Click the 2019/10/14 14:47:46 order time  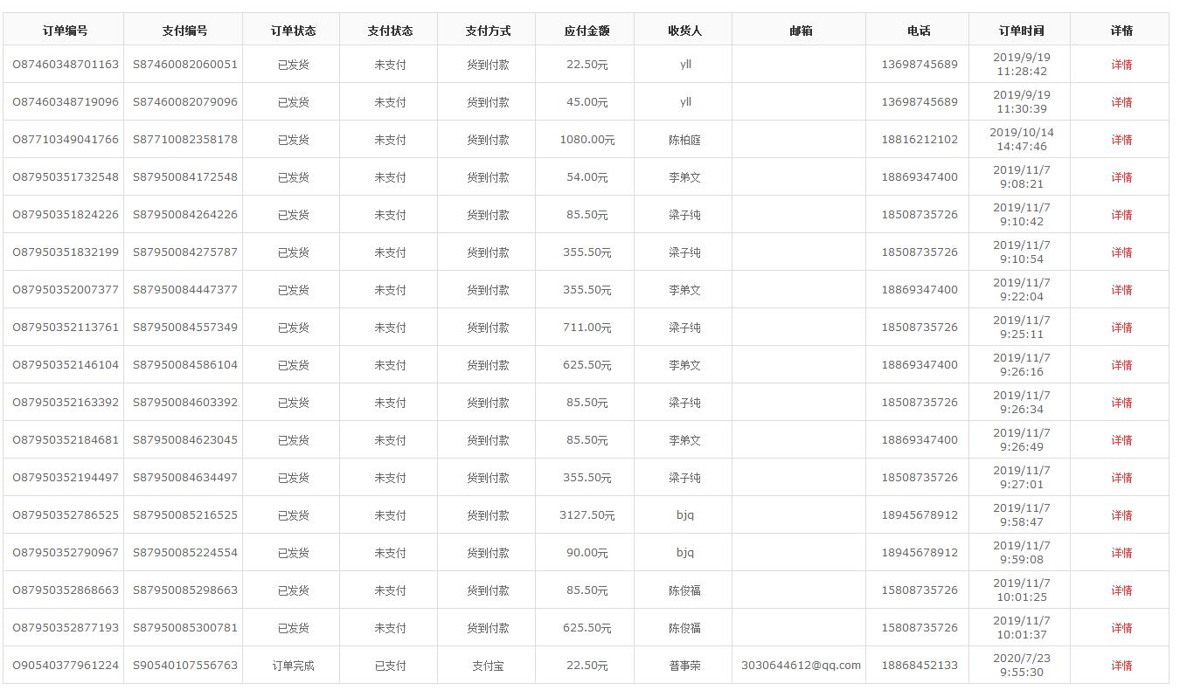1021,140
